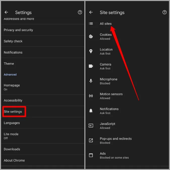Tap the All sites list icon
Image resolution: width=170 pixels, height=170 pixels.
click(x=91, y=24)
